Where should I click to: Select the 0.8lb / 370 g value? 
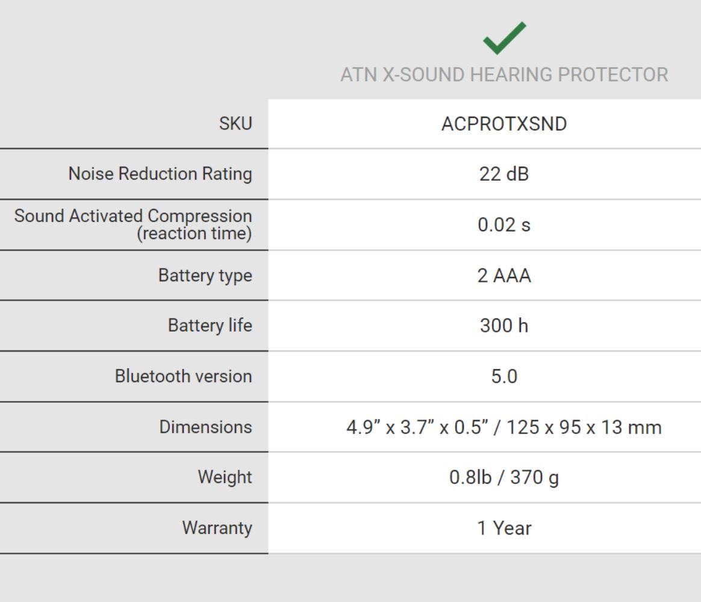coord(504,478)
